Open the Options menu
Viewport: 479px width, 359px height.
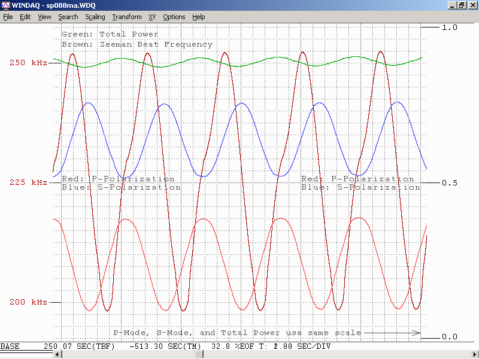pos(174,17)
